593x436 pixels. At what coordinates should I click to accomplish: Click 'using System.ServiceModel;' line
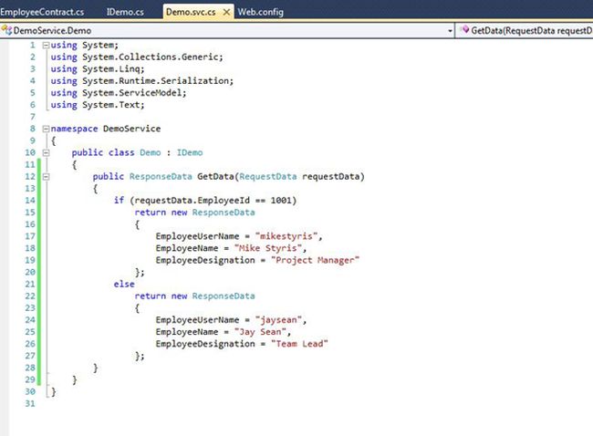119,93
